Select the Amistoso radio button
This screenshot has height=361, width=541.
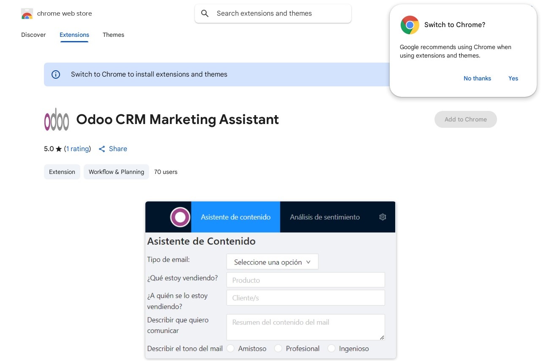tap(230, 348)
